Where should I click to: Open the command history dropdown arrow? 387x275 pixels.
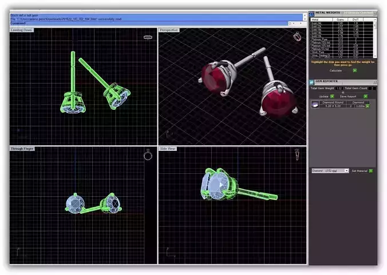pos(301,23)
